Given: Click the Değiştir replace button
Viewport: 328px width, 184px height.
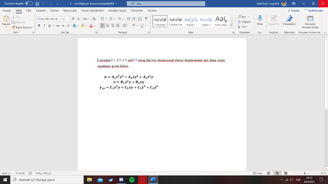Looking at the screenshot, I should [244, 22].
